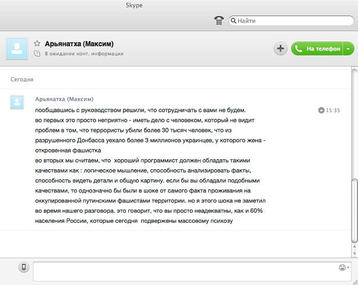Open the Skype dial pad
The width and height of the screenshot is (358, 285).
(x=218, y=20)
